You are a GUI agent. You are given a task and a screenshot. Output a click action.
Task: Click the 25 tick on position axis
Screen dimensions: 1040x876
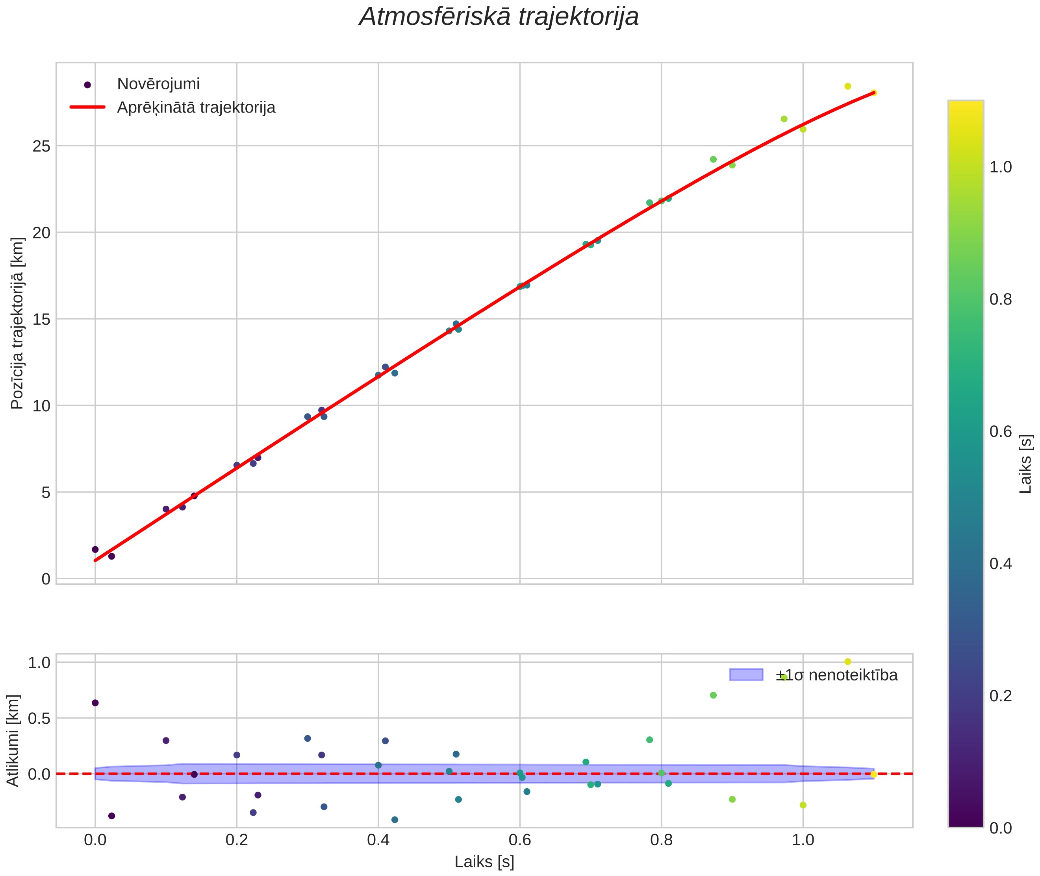(x=42, y=146)
